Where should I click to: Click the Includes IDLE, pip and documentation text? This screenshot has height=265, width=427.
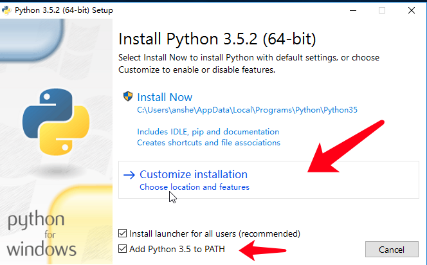tap(201, 131)
